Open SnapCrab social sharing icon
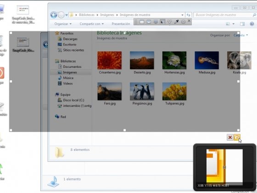The width and height of the screenshot is (257, 193). 169,22
